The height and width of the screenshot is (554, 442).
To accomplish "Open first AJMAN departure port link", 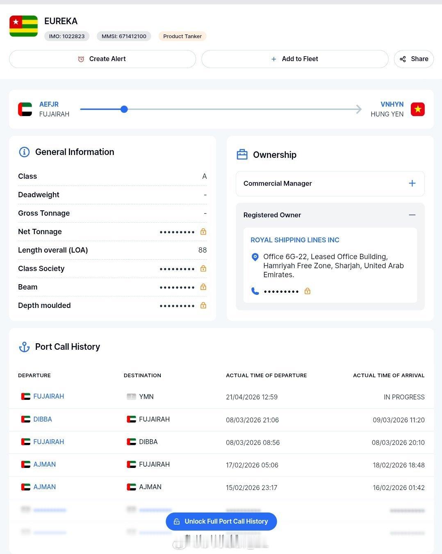I will [44, 464].
